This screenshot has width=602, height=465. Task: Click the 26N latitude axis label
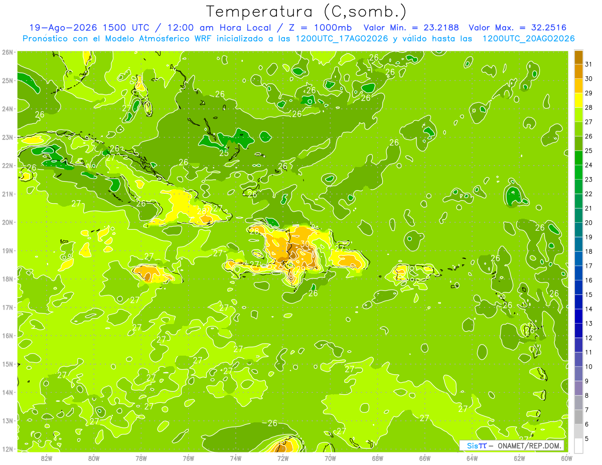(8, 52)
